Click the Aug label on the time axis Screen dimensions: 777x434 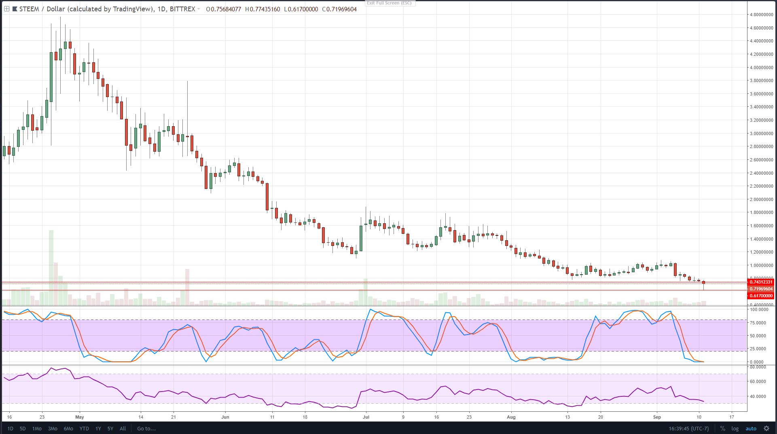pyautogui.click(x=511, y=417)
